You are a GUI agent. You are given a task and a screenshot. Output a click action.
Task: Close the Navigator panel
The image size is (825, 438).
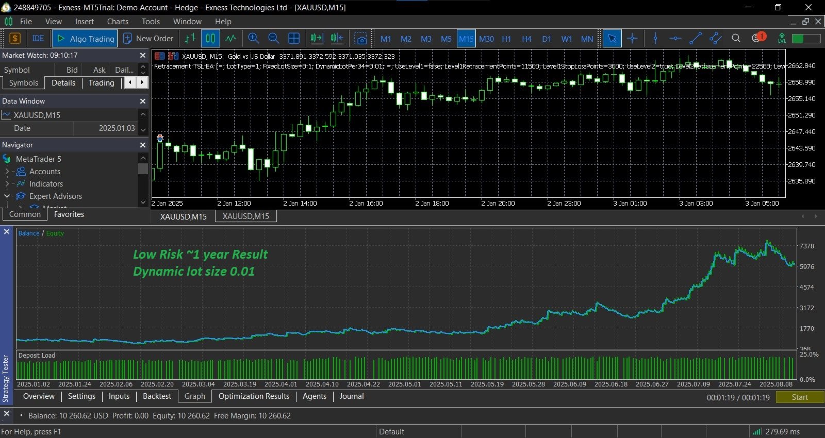click(143, 145)
